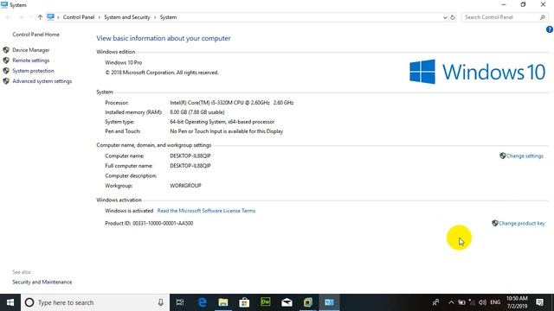Screen dimensions: 554x311
Task: Open System protection link
Action: point(33,71)
